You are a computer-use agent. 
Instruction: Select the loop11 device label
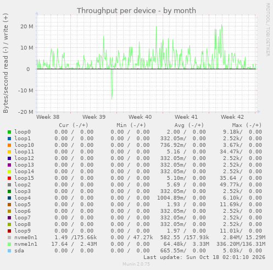(24, 152)
